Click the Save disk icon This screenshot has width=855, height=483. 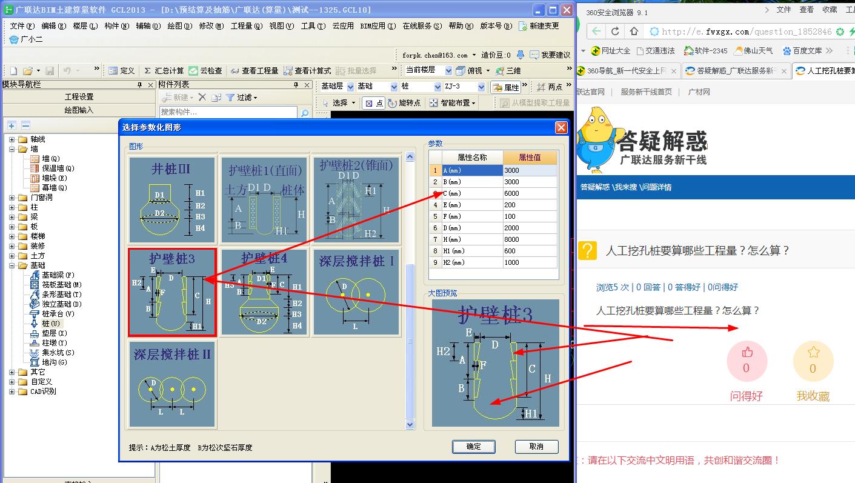pos(50,71)
